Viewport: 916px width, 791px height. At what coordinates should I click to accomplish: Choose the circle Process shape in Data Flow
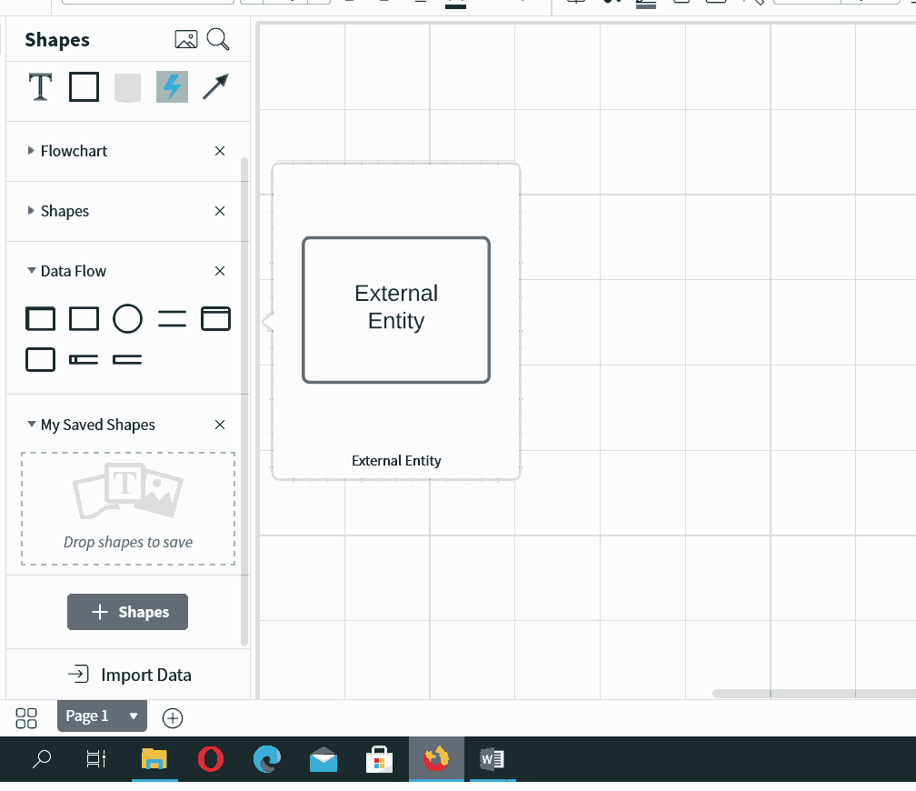(127, 319)
